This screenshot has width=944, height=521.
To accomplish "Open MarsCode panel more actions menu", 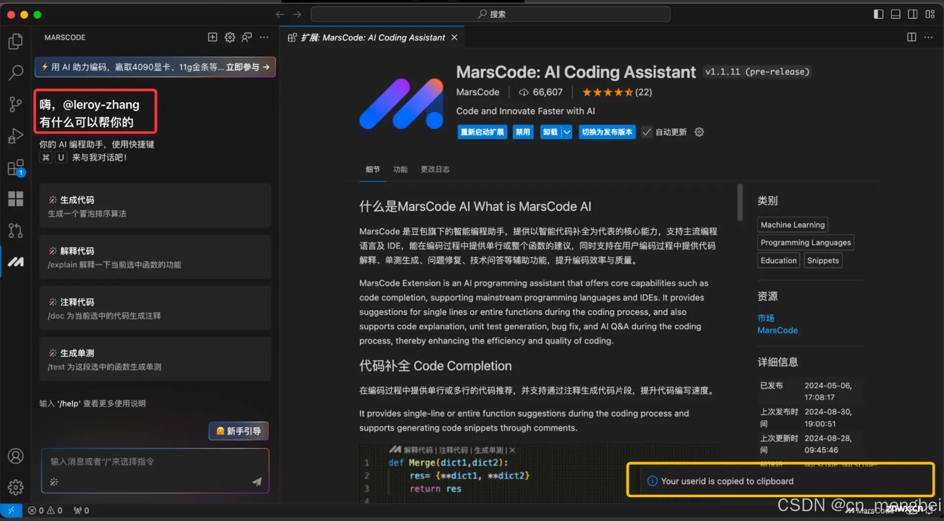I will (x=264, y=37).
